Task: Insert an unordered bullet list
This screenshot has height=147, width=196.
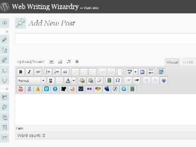Action: (x=48, y=72)
